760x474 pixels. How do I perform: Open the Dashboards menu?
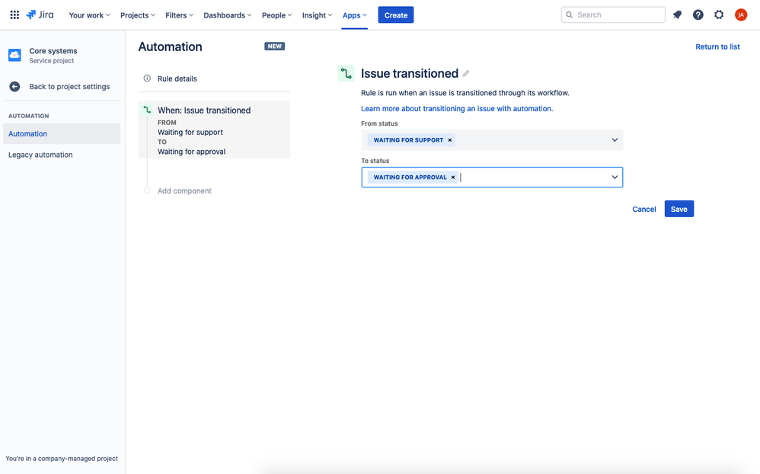coord(228,15)
